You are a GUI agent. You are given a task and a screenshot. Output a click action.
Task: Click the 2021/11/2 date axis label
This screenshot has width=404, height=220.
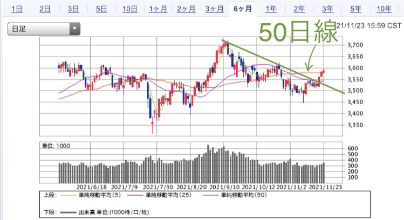(x=292, y=187)
